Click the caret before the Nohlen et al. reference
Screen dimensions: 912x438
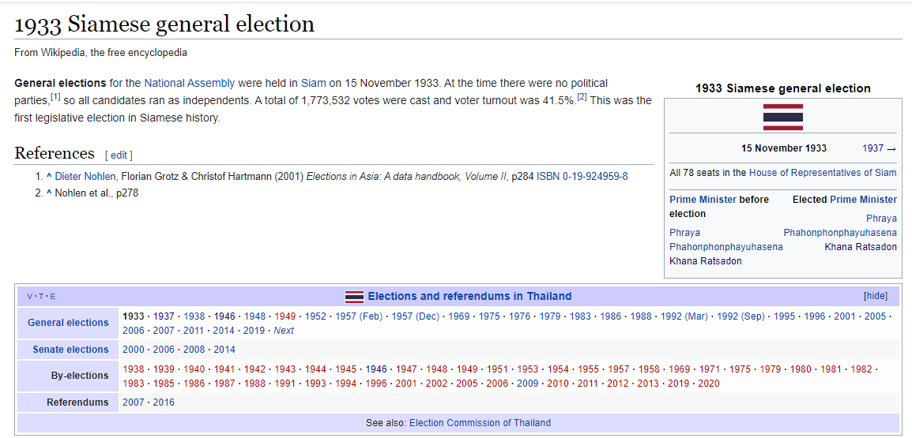pos(50,193)
